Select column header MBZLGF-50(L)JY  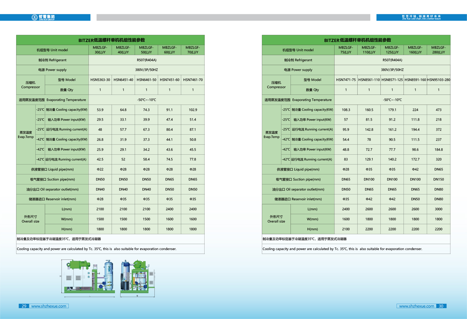146,50
